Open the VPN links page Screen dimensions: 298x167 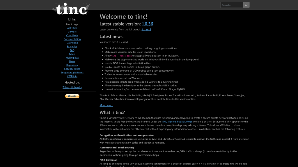72,76
